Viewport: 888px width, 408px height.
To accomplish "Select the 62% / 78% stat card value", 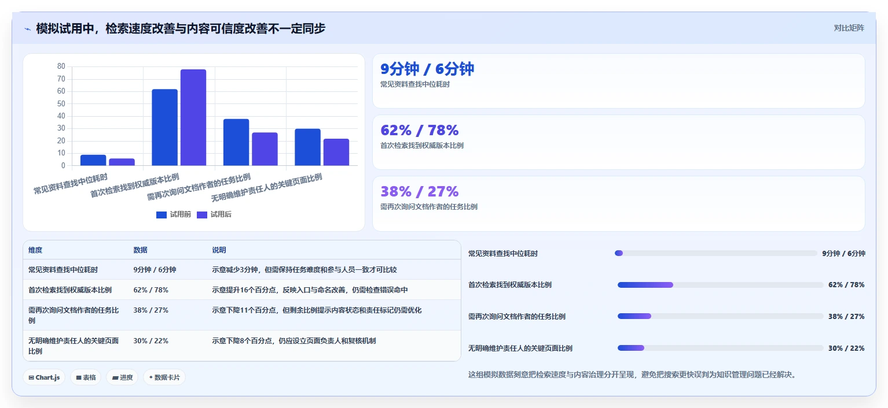I will coord(420,130).
